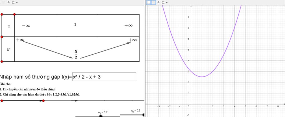
Task: Select the q5 = 0.5 slider handle
Action: pyautogui.click(x=144, y=115)
